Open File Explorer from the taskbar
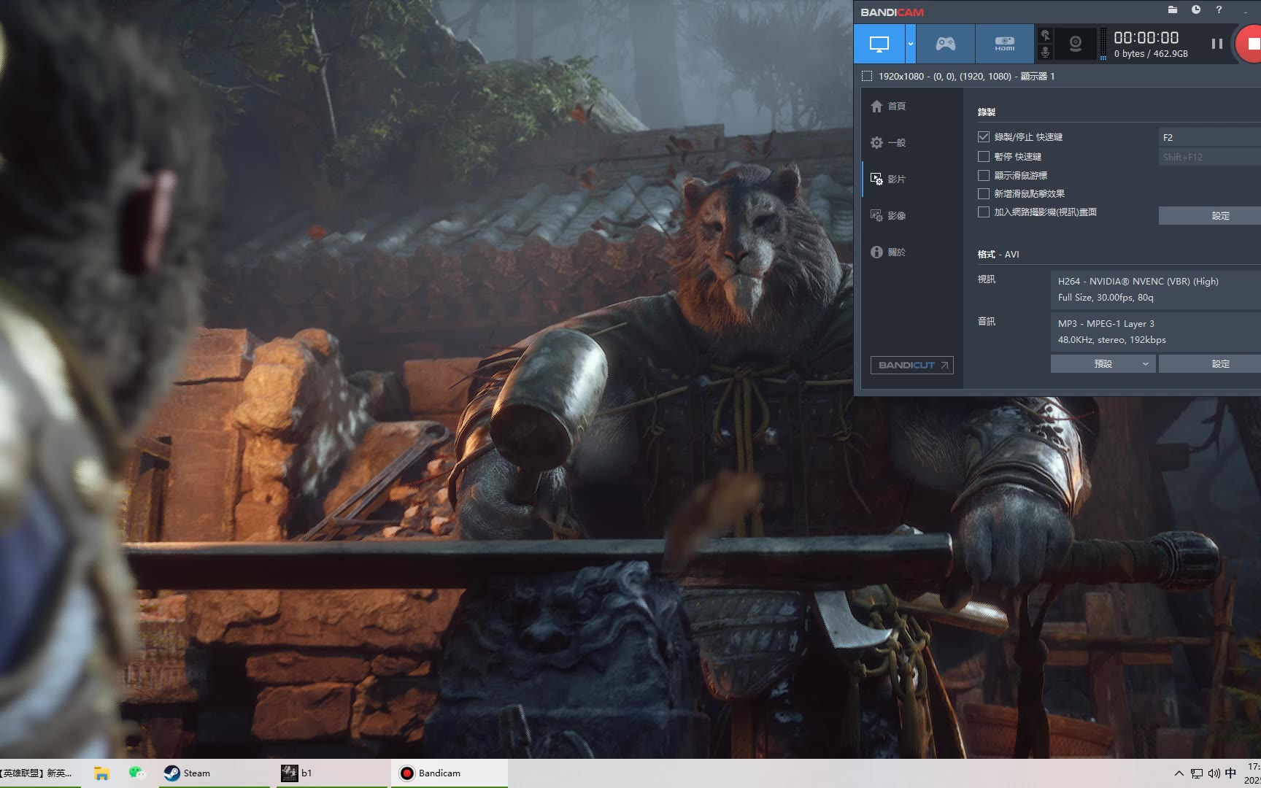 pos(101,773)
